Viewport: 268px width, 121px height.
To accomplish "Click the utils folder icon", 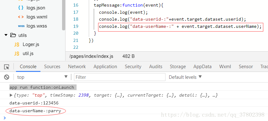I will click(13, 35).
